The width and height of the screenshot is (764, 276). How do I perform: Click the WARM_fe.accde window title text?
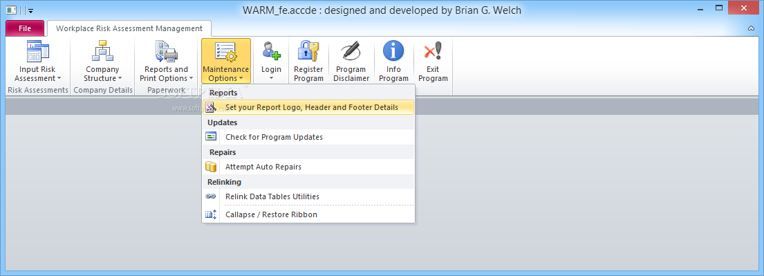382,10
